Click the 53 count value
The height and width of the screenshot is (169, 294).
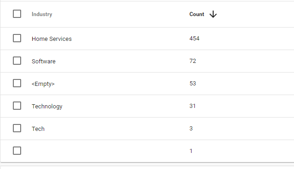tap(193, 84)
